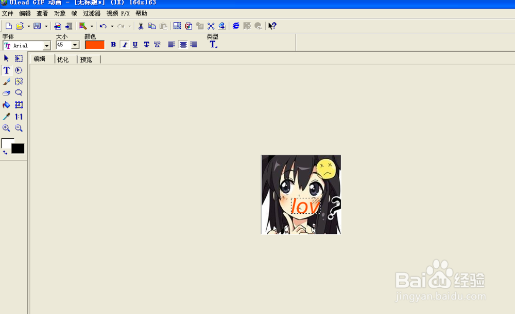Open the wizard icon dropdown arrow
Image resolution: width=515 pixels, height=314 pixels.
[92, 26]
